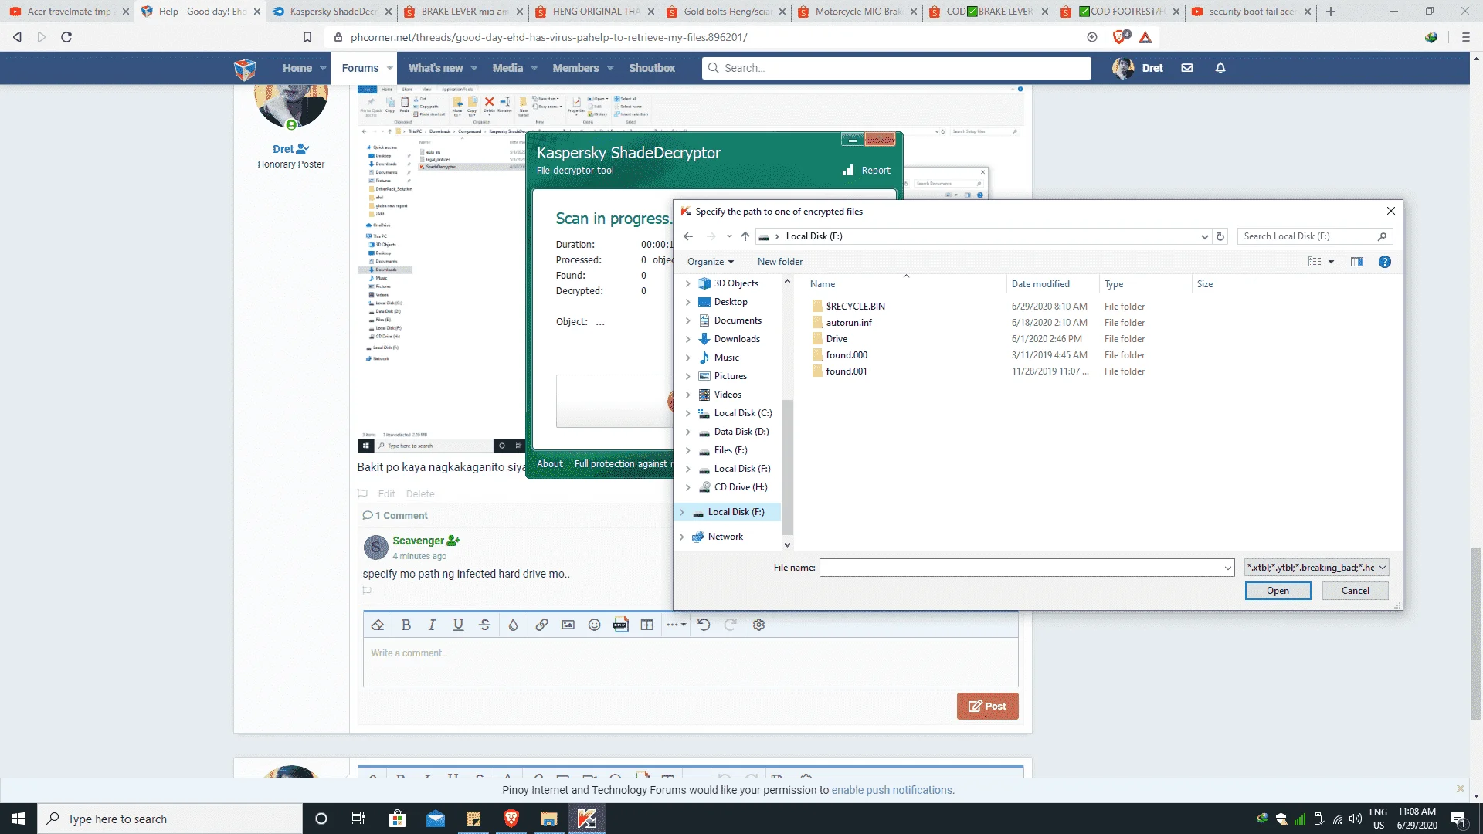Open view options dropdown arrow
Screen dimensions: 1483x834
[1331, 262]
